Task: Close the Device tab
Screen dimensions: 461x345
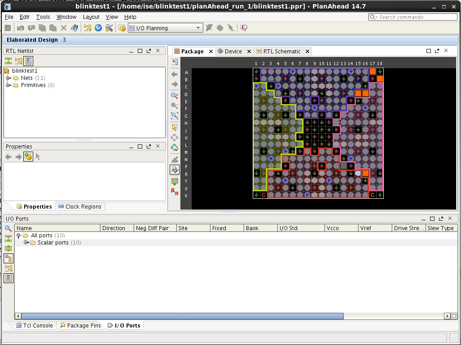Action: pyautogui.click(x=249, y=52)
